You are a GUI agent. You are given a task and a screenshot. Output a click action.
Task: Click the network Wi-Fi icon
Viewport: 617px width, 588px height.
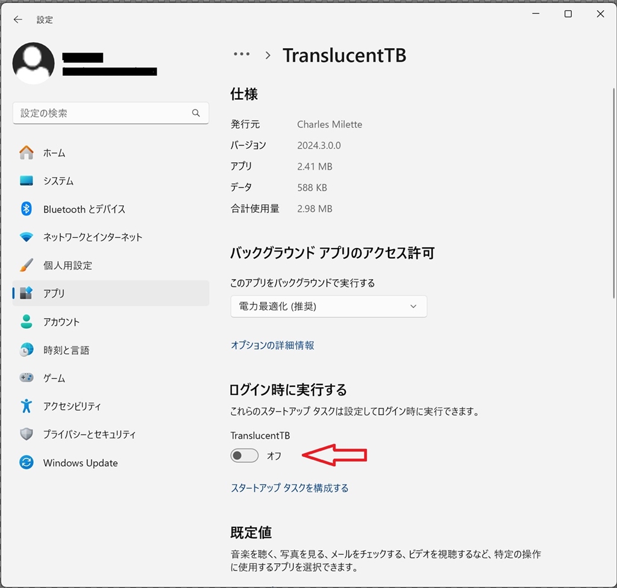[27, 237]
